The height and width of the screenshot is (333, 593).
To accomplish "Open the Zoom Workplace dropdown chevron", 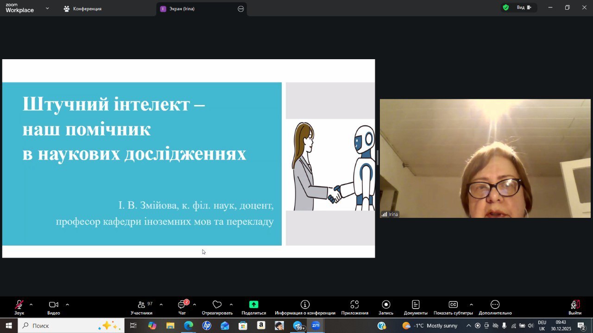I will click(x=47, y=8).
